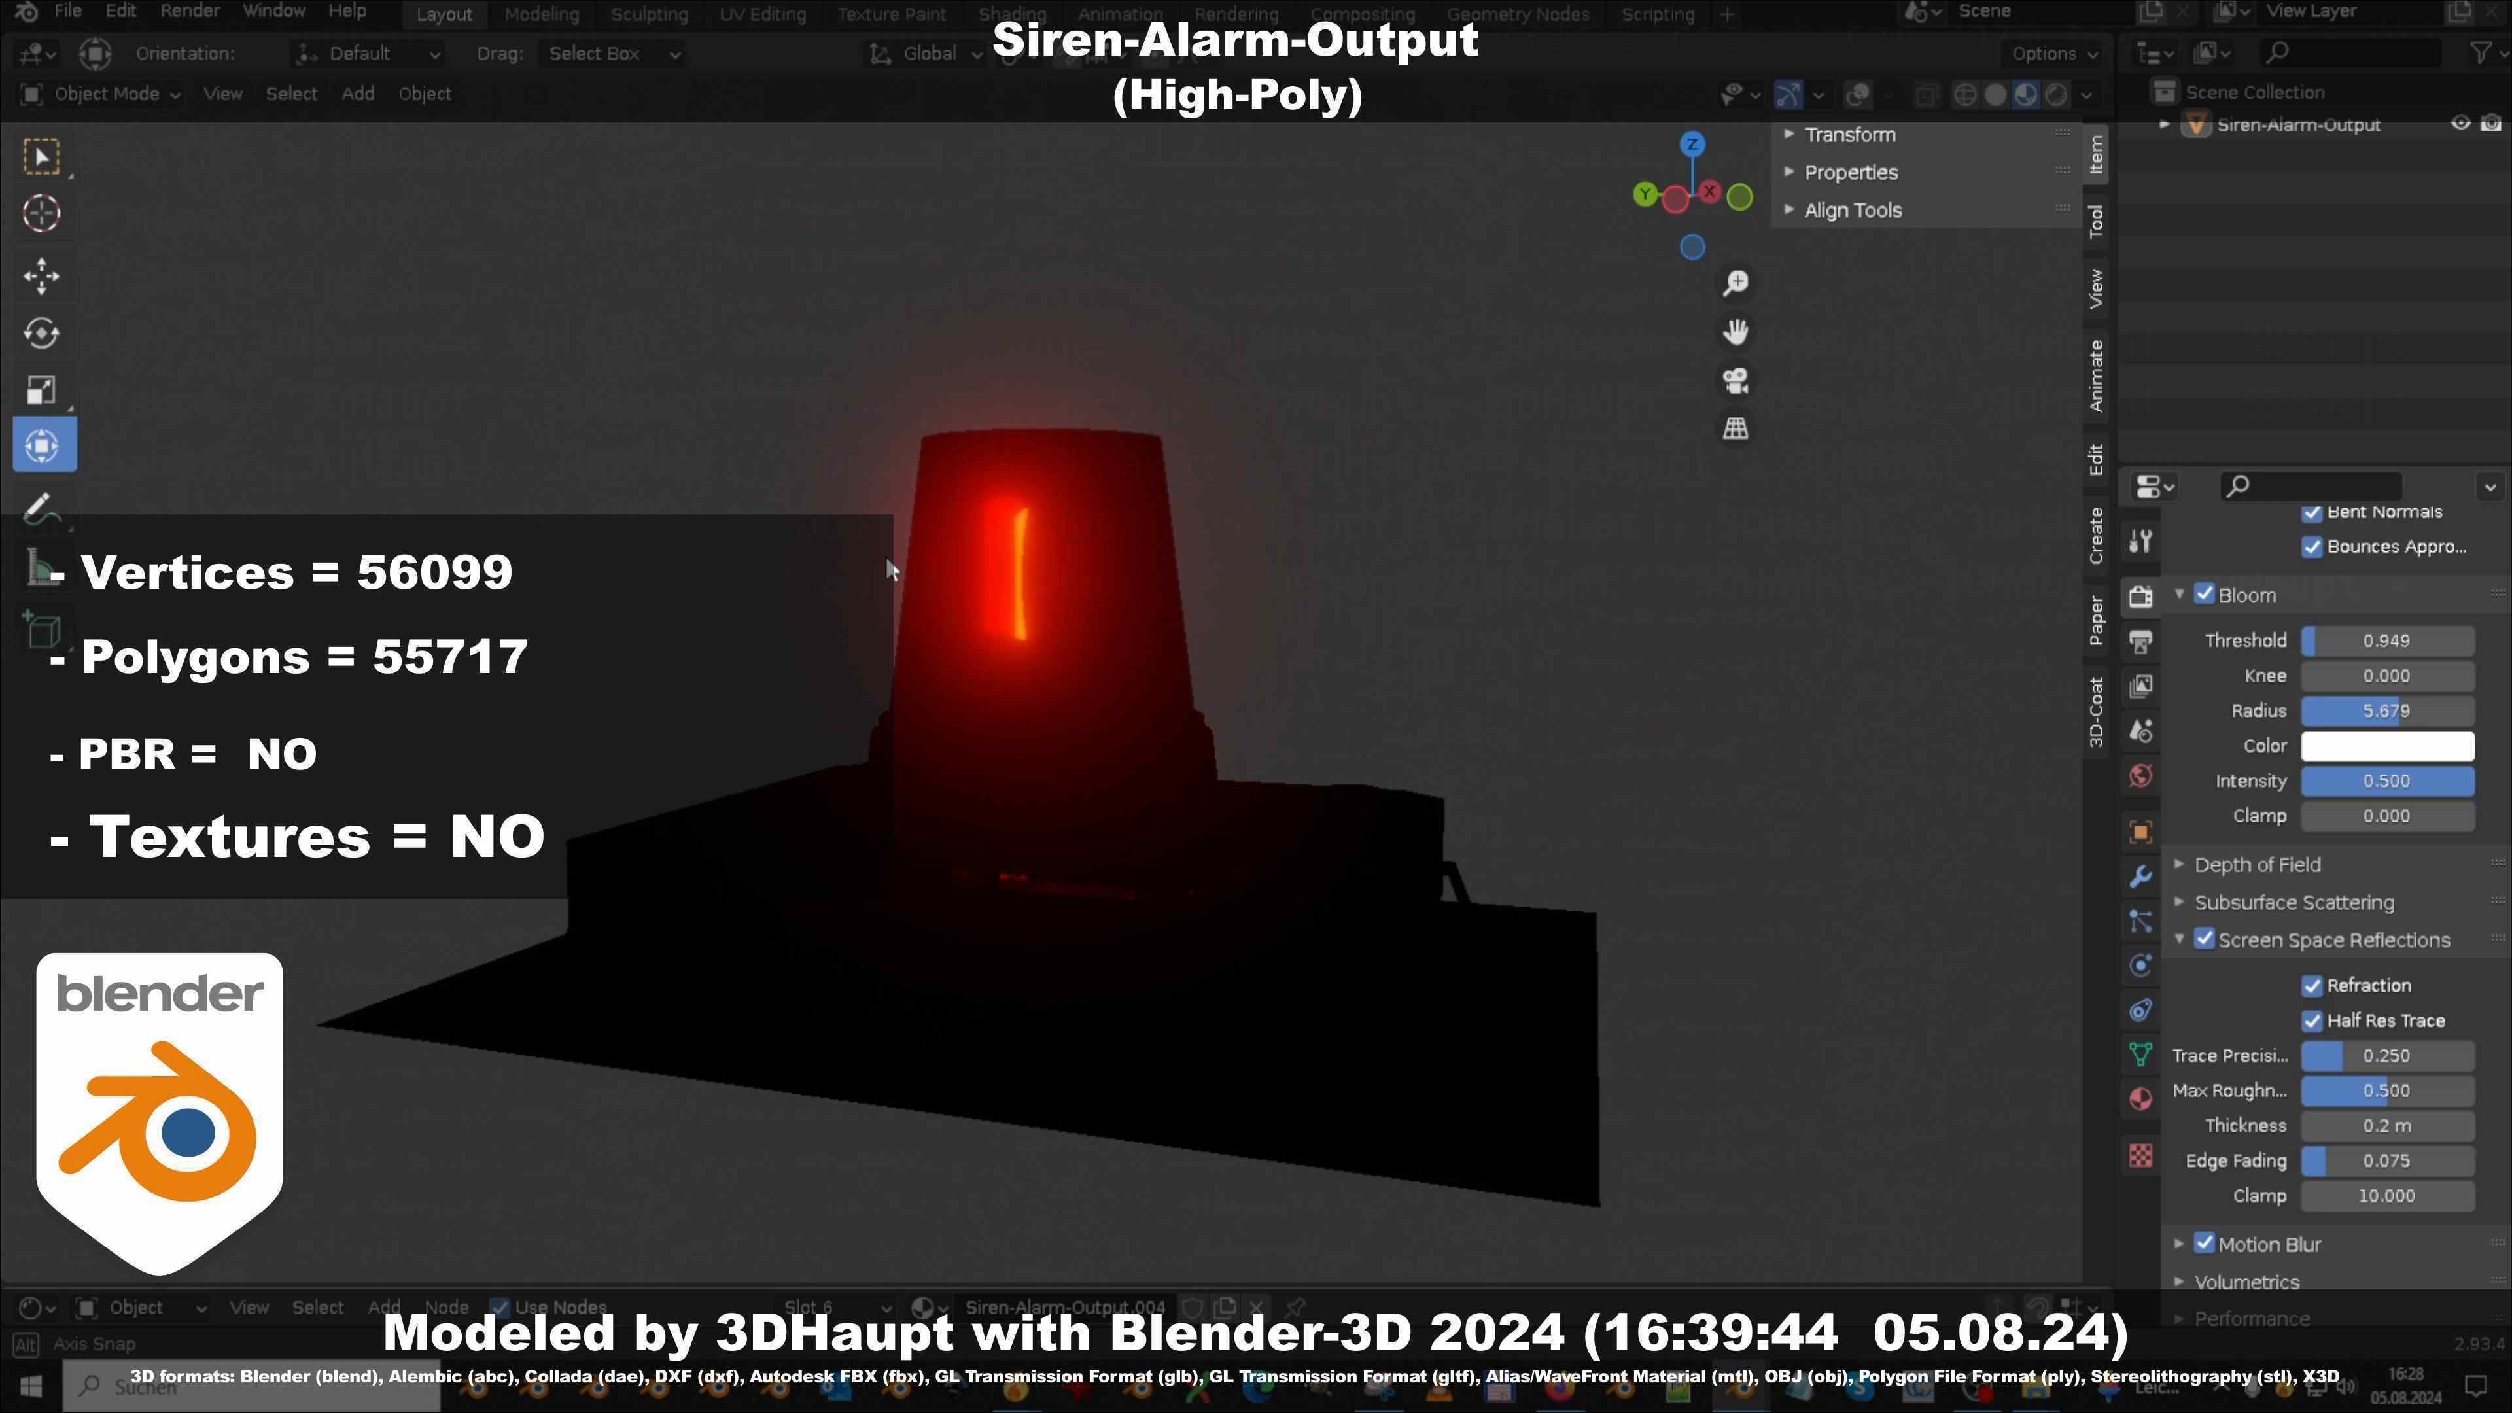Switch to rendered viewport shading
This screenshot has height=1413, width=2512.
pyautogui.click(x=2055, y=95)
